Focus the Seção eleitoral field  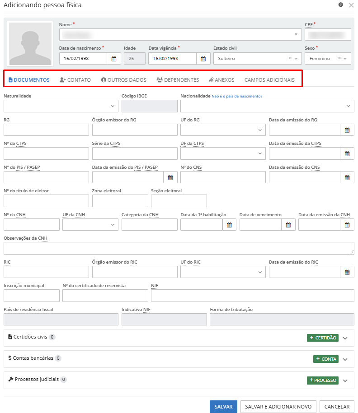[x=179, y=201]
